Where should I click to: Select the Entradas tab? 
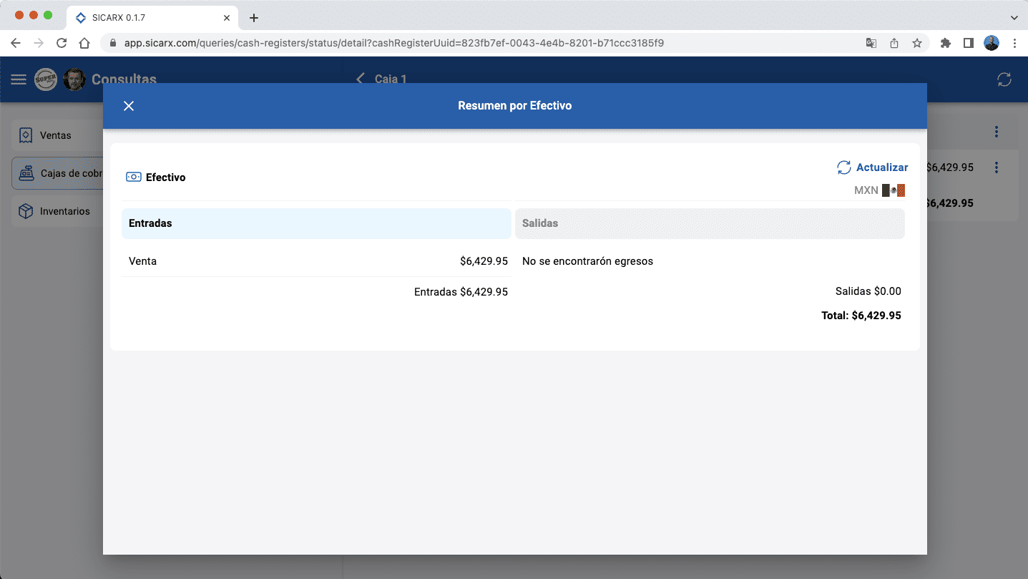point(316,223)
